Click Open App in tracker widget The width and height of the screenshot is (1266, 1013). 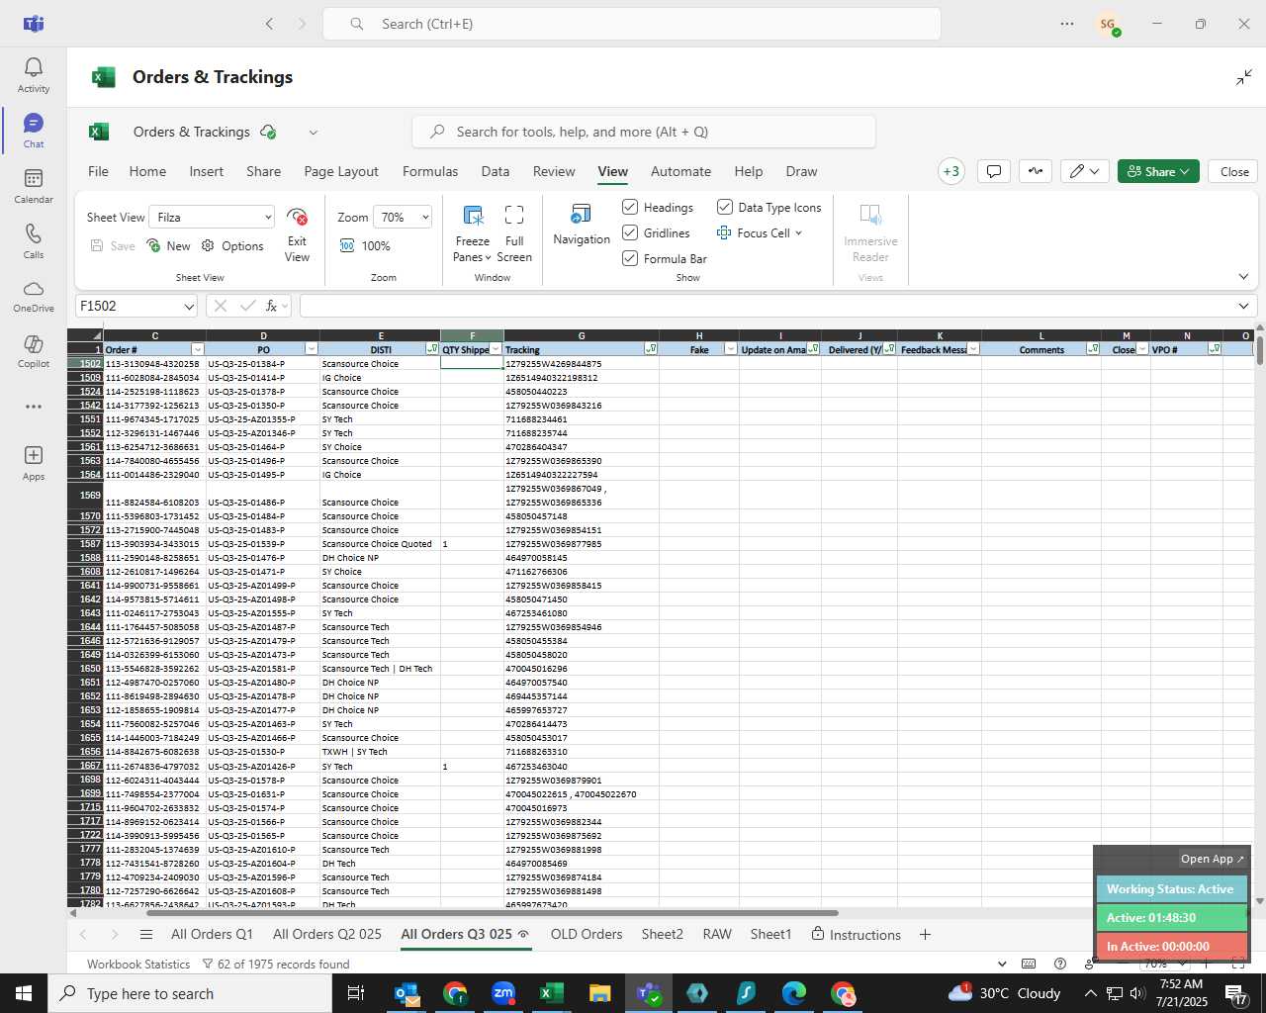(1212, 859)
